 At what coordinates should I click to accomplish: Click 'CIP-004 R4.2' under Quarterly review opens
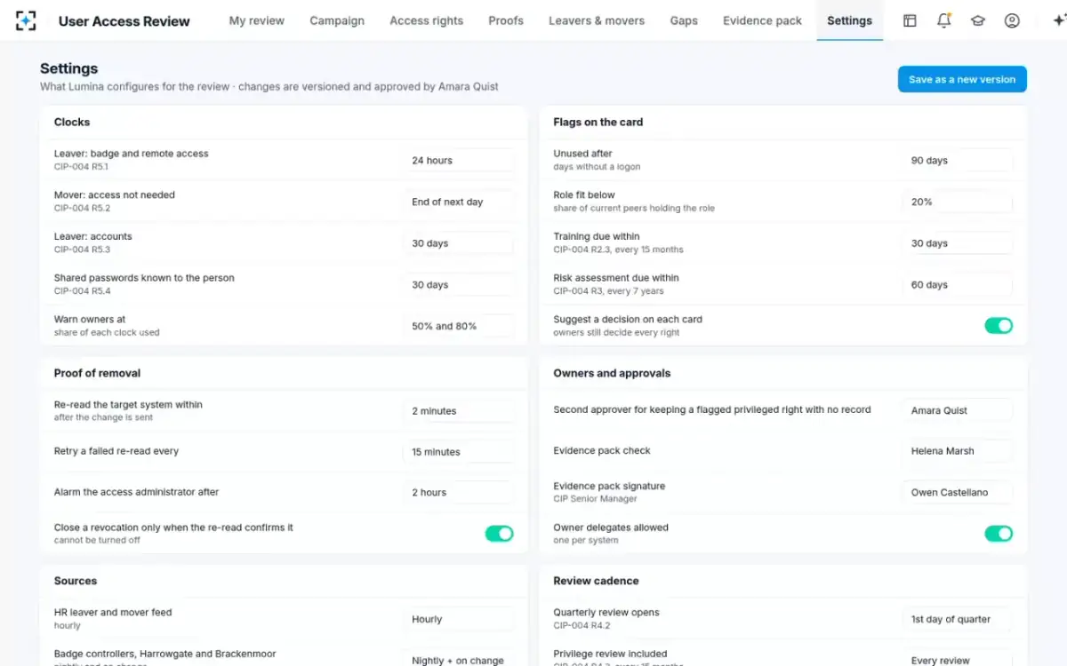tap(582, 625)
